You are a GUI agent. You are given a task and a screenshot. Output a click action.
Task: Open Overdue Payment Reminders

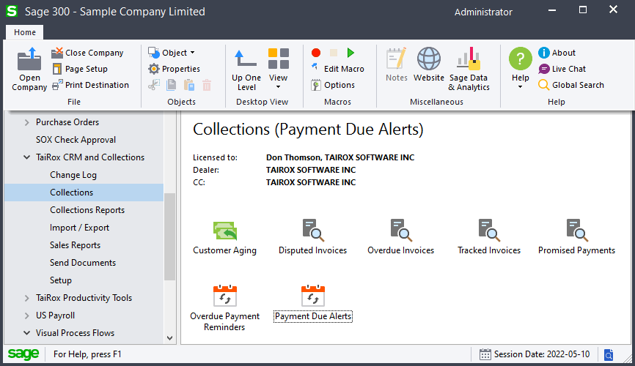click(x=225, y=308)
